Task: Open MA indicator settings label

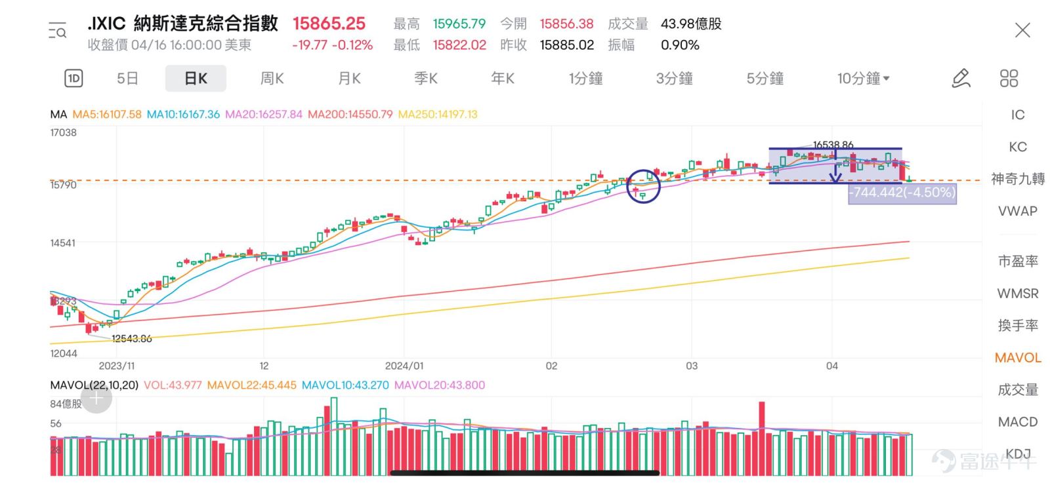Action: 58,114
